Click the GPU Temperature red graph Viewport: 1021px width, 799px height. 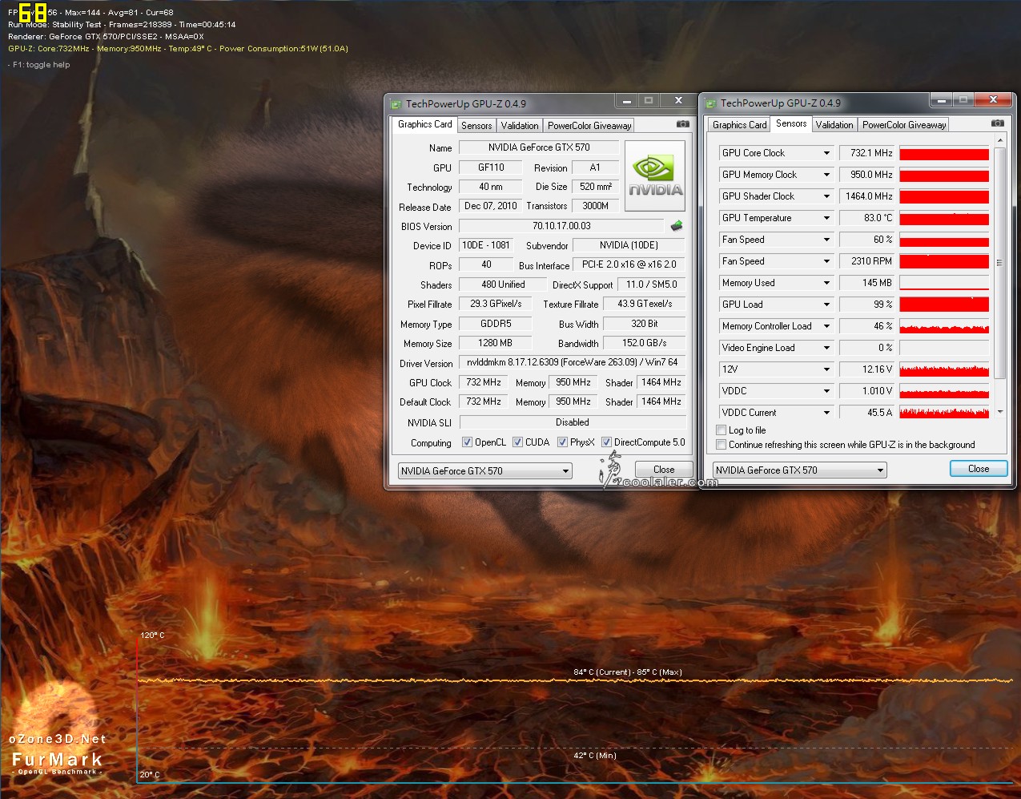(944, 218)
